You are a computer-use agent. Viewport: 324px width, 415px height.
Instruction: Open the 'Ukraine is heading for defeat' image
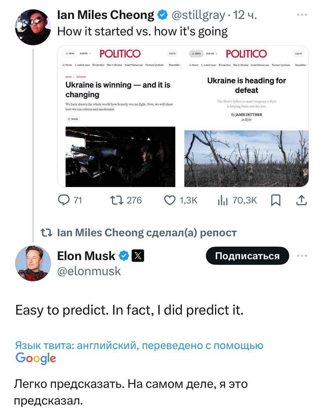[246, 116]
